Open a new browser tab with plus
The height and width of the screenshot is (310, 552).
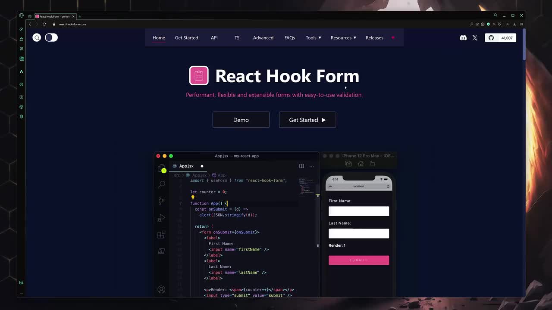coord(80,16)
